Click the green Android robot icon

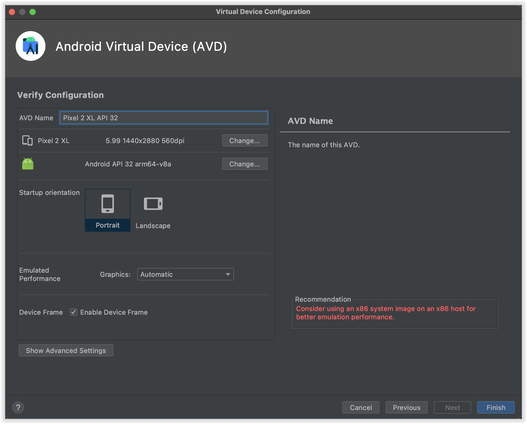click(x=28, y=164)
